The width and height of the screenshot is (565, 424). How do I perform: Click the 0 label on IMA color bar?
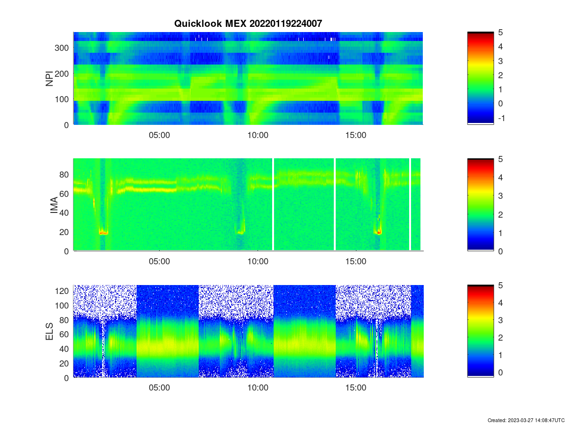tap(501, 251)
